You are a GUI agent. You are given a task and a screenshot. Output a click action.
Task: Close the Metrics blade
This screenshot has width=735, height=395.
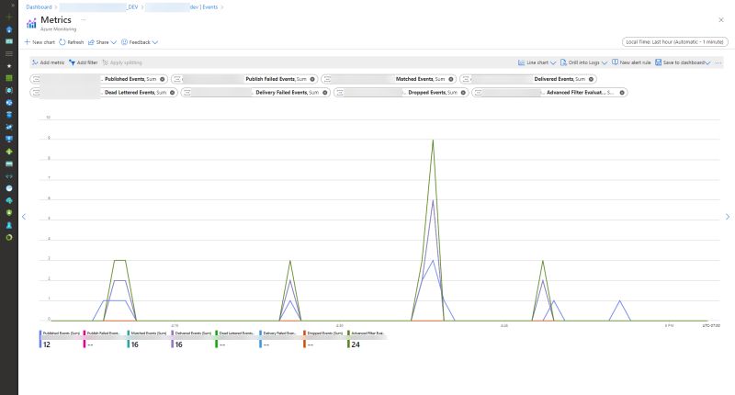click(721, 19)
